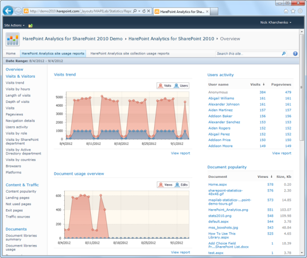307x258 pixels.
Task: Open Alexander Sanchez user link
Action: click(224, 122)
